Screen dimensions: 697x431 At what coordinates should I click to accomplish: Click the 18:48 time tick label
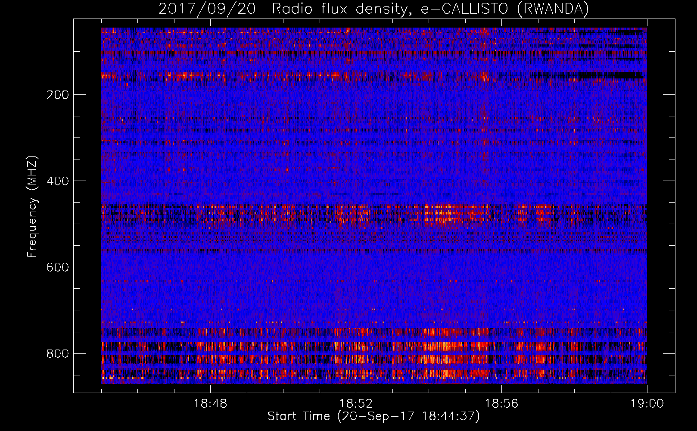[x=210, y=404]
